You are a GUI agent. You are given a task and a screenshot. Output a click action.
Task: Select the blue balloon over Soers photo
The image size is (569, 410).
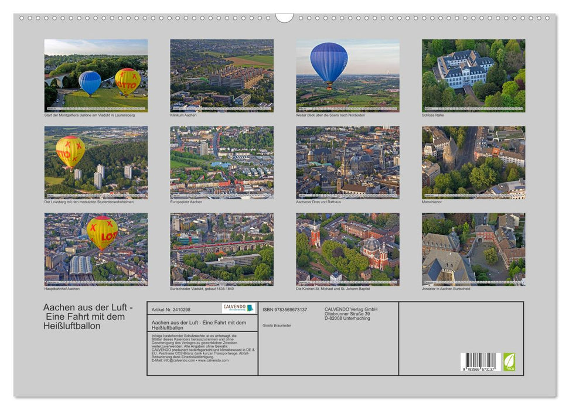click(x=347, y=76)
